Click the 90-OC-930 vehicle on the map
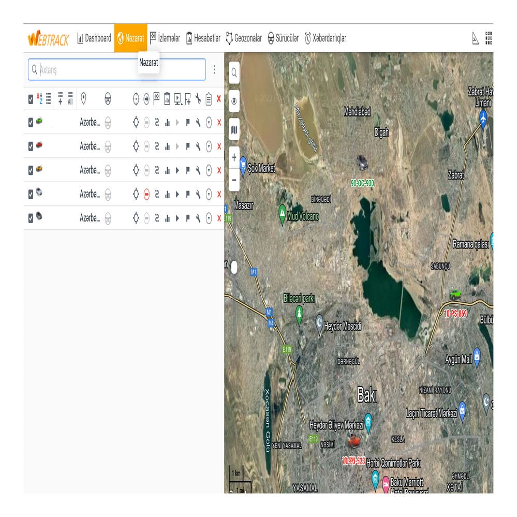This screenshot has width=517, height=517. (362, 163)
